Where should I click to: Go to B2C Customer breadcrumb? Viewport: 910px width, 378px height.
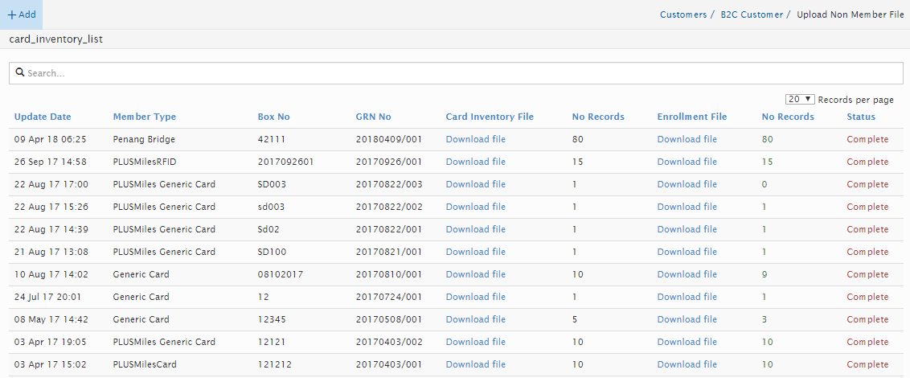coord(751,14)
